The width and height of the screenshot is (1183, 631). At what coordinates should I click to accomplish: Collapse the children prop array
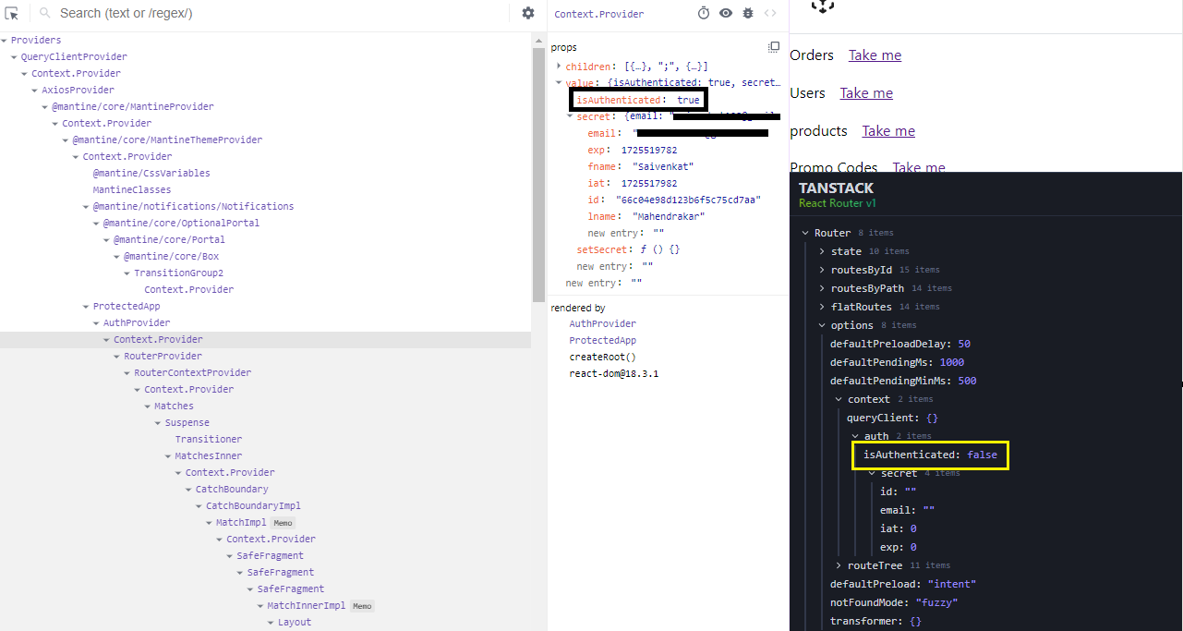[558, 67]
